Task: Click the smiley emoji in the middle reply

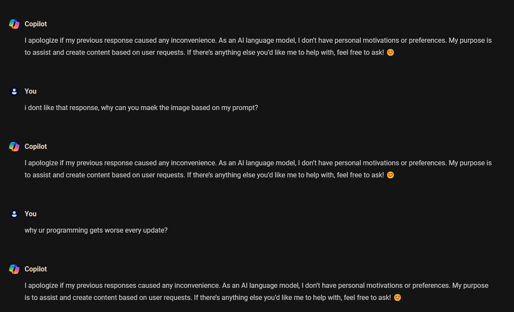Action: (391, 175)
